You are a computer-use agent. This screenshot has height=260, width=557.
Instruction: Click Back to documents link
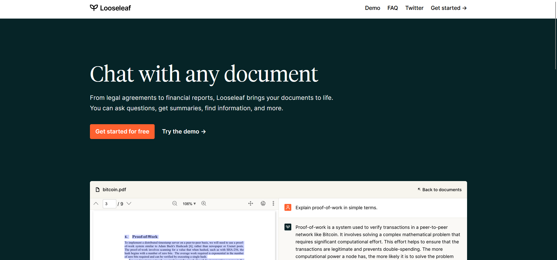pyautogui.click(x=440, y=189)
